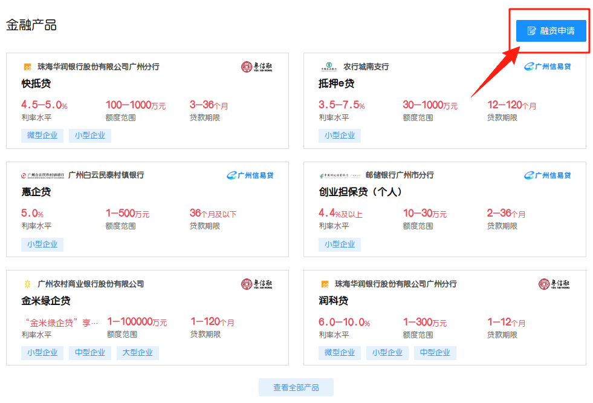593x403 pixels.
Task: Click the 珠海华润银行 logo icon on 润科贷 card
Action: (325, 284)
